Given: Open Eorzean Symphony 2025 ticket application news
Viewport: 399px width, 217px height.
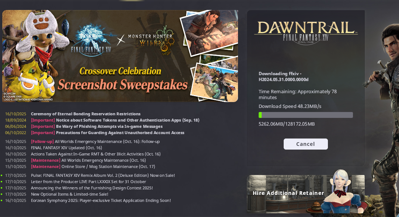Looking at the screenshot, I should [x=101, y=200].
